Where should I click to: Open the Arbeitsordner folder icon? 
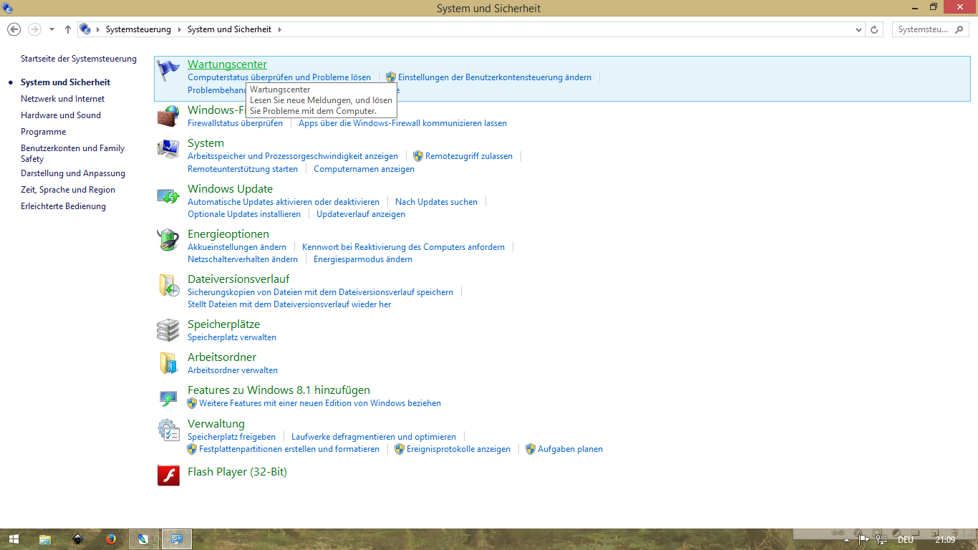coord(168,363)
